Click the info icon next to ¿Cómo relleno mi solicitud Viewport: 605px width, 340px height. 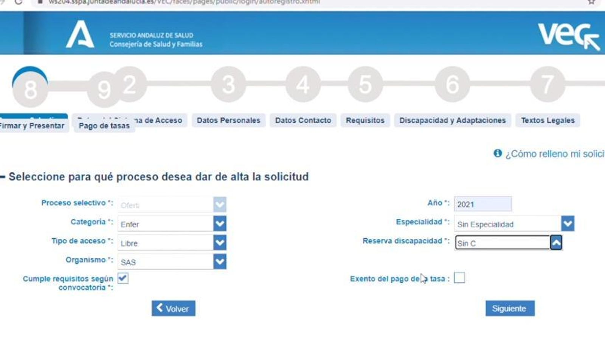point(497,153)
